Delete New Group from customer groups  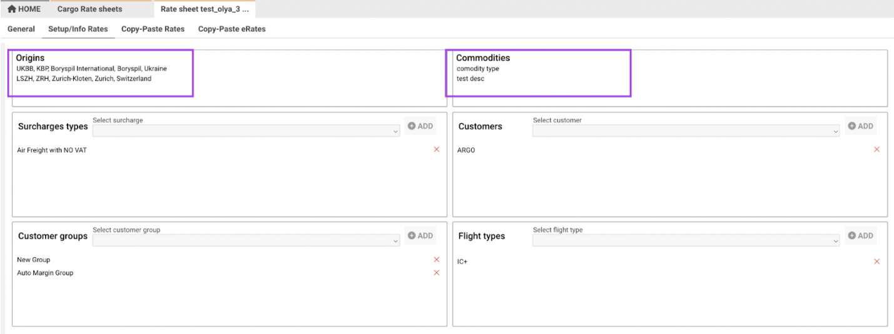coord(437,260)
